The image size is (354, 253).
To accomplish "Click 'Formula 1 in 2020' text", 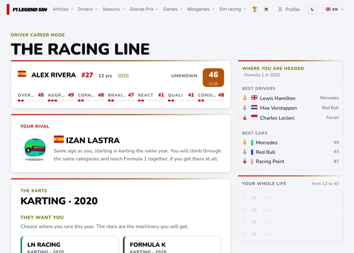I will [262, 75].
